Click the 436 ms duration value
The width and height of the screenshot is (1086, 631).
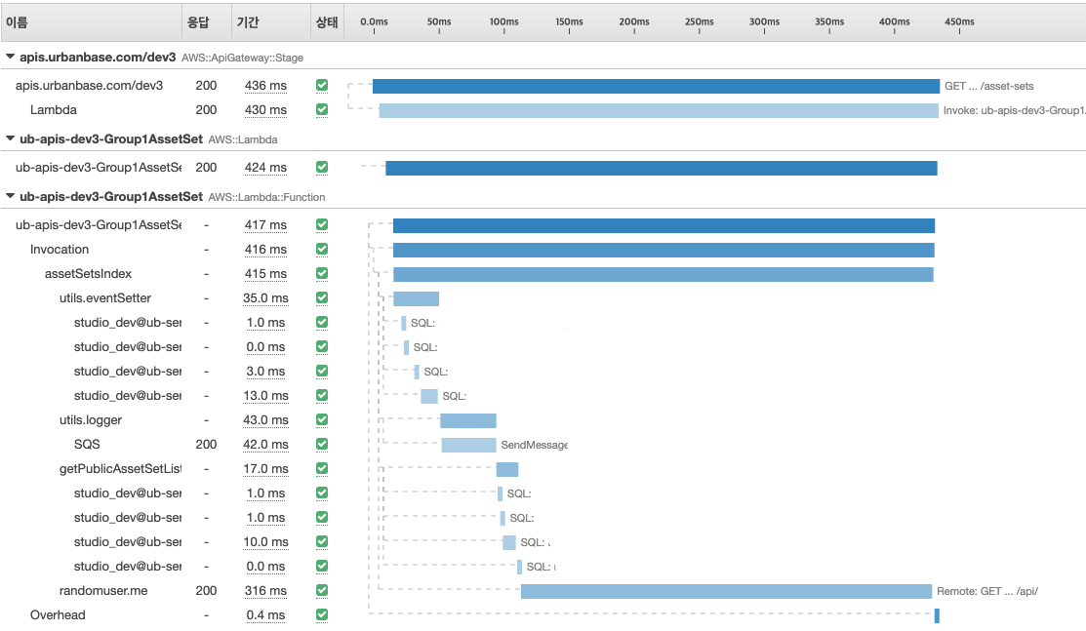265,86
